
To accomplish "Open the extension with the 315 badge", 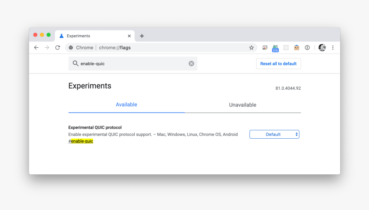I will pyautogui.click(x=275, y=48).
